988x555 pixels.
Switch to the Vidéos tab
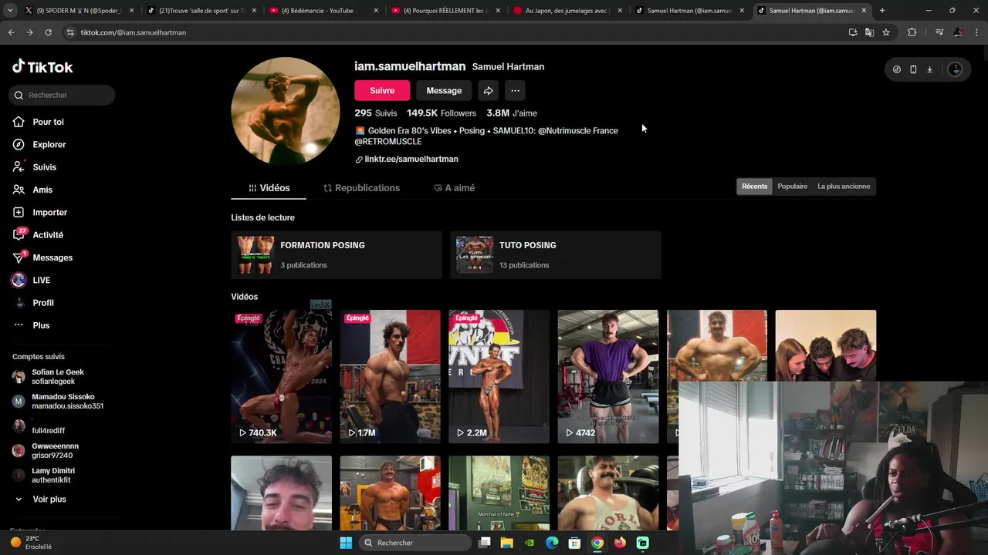(x=269, y=188)
